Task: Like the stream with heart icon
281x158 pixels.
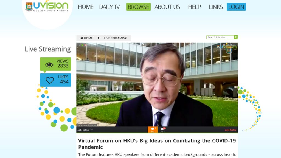Action: (x=50, y=80)
